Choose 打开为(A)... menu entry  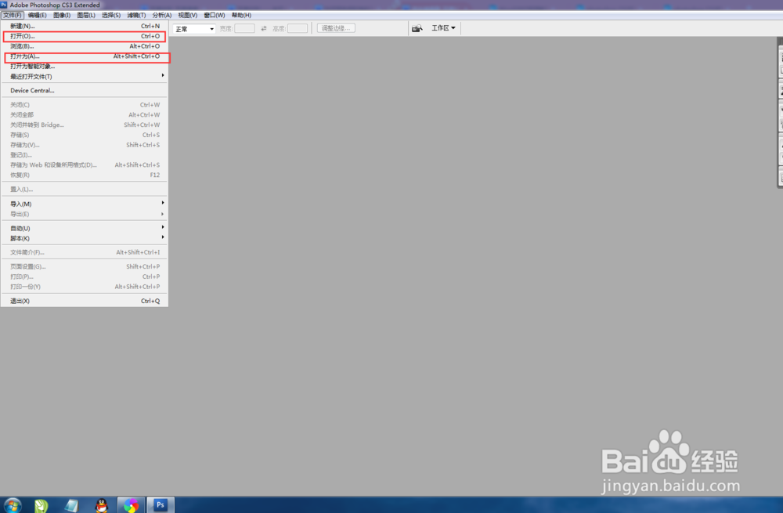[85, 56]
